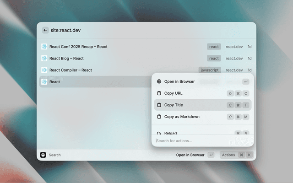This screenshot has height=183, width=293.
Task: Click the clipboard icon beside Copy URL
Action: (159, 93)
